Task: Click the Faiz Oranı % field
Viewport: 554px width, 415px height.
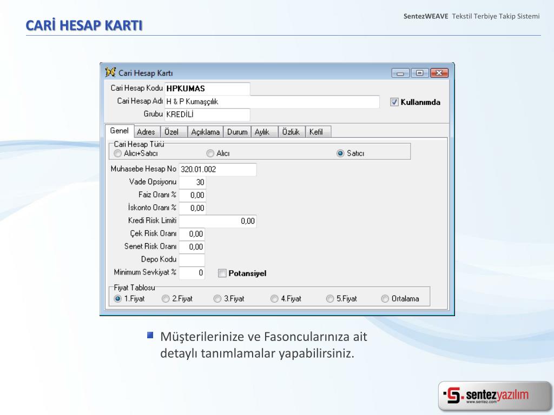Action: pos(192,195)
